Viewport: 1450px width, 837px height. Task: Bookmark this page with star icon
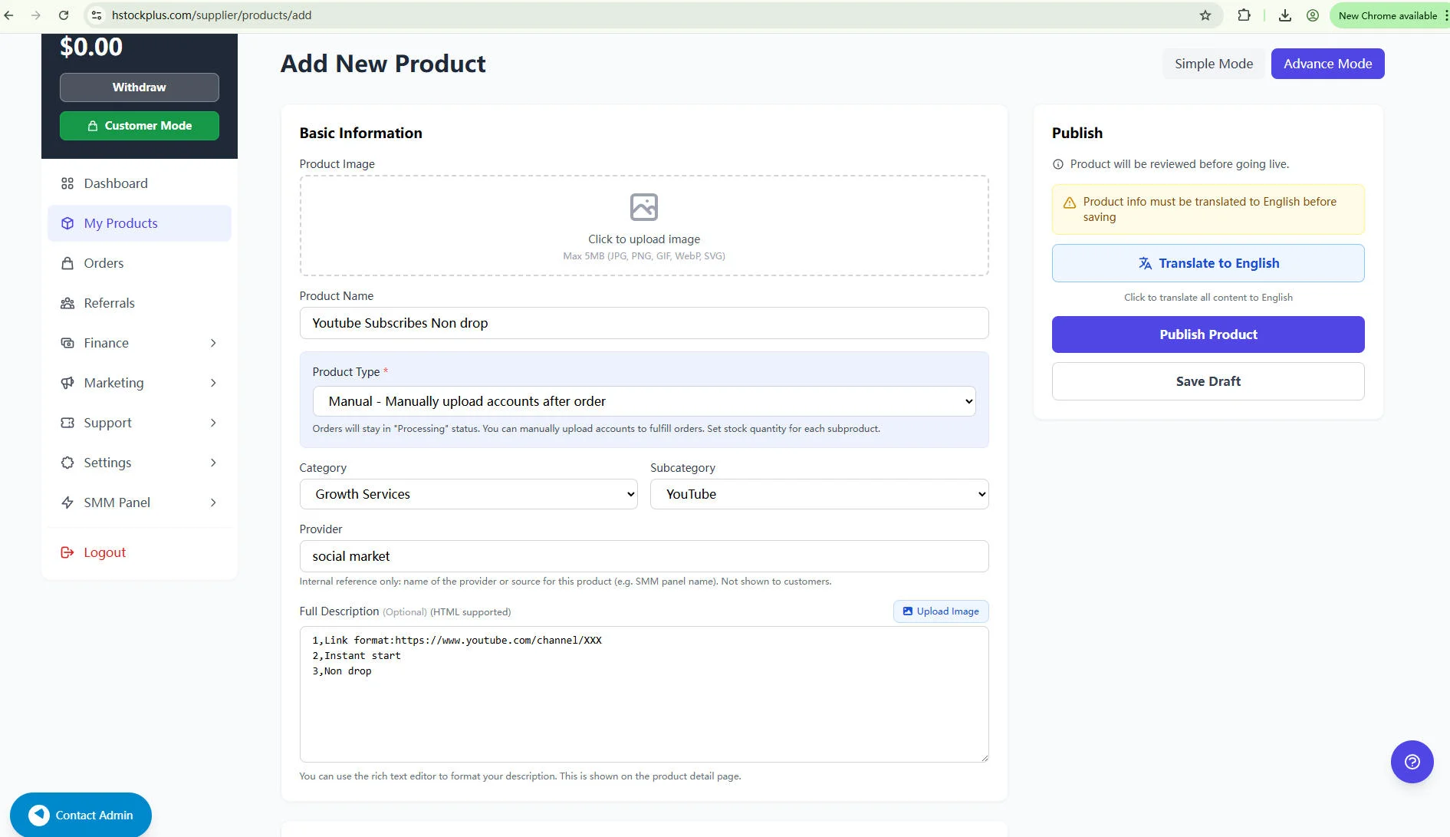[1205, 15]
